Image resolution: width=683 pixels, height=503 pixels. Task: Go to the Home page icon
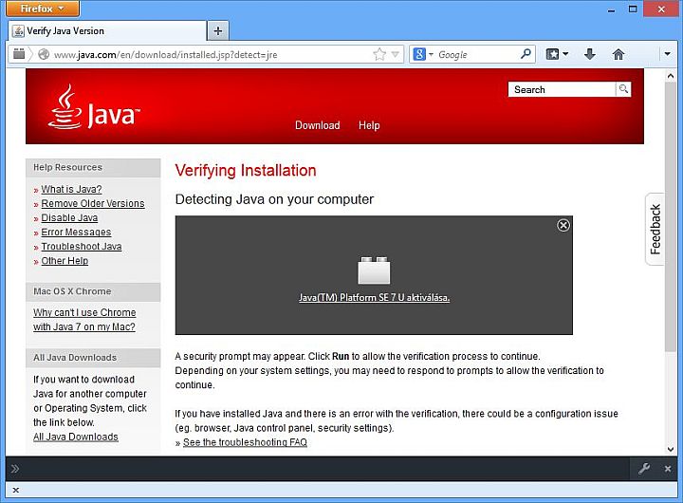pyautogui.click(x=618, y=54)
